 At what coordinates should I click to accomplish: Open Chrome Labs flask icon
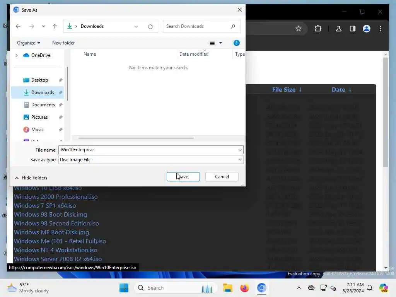[x=339, y=29]
